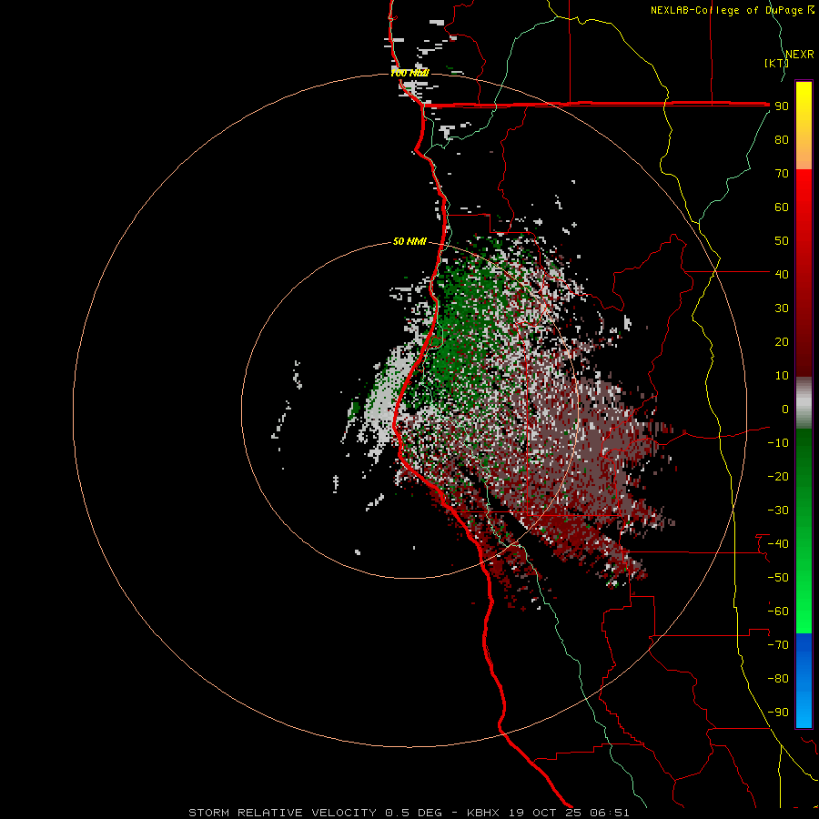Screen dimensions: 819x819
Task: Click the 30 scale label
Action: tap(782, 308)
